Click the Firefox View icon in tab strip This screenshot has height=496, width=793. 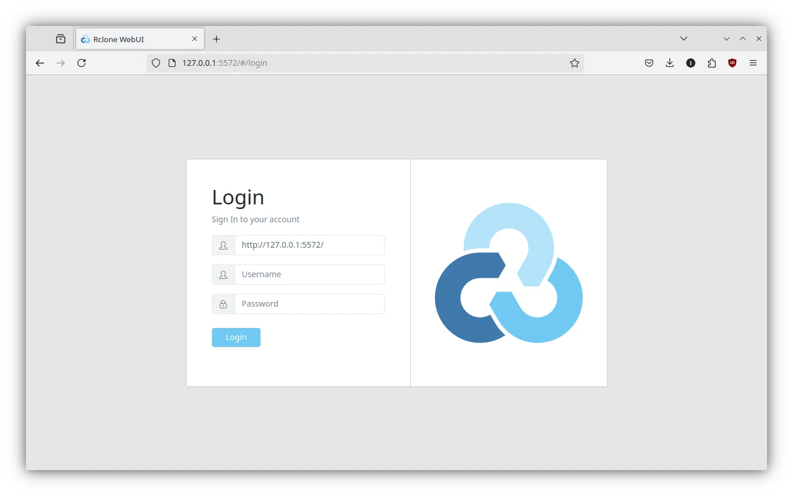pos(61,39)
